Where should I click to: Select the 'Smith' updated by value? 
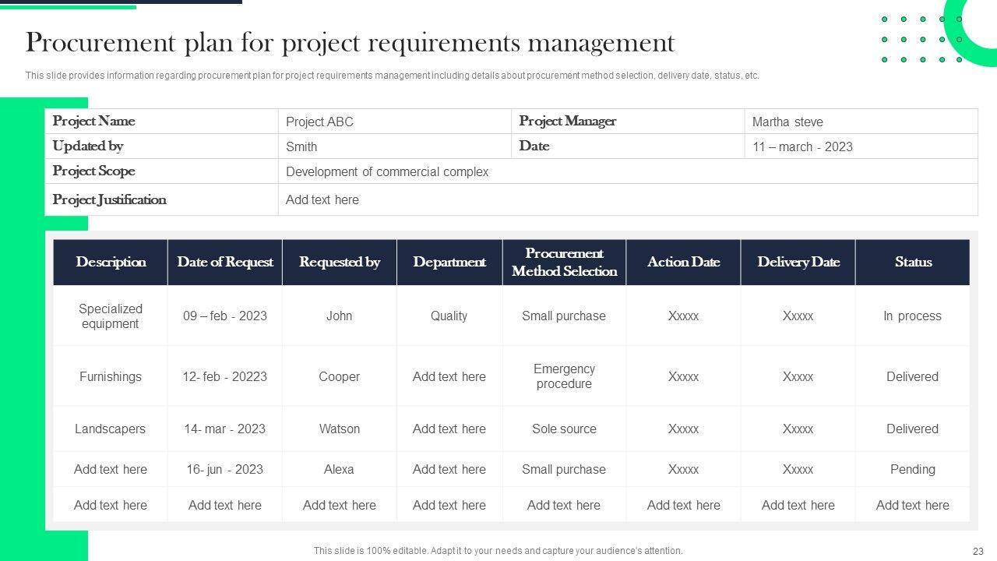coord(301,146)
